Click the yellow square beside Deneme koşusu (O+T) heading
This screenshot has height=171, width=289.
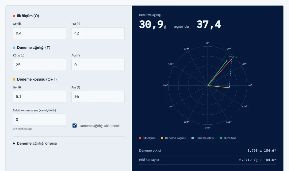tap(14, 79)
